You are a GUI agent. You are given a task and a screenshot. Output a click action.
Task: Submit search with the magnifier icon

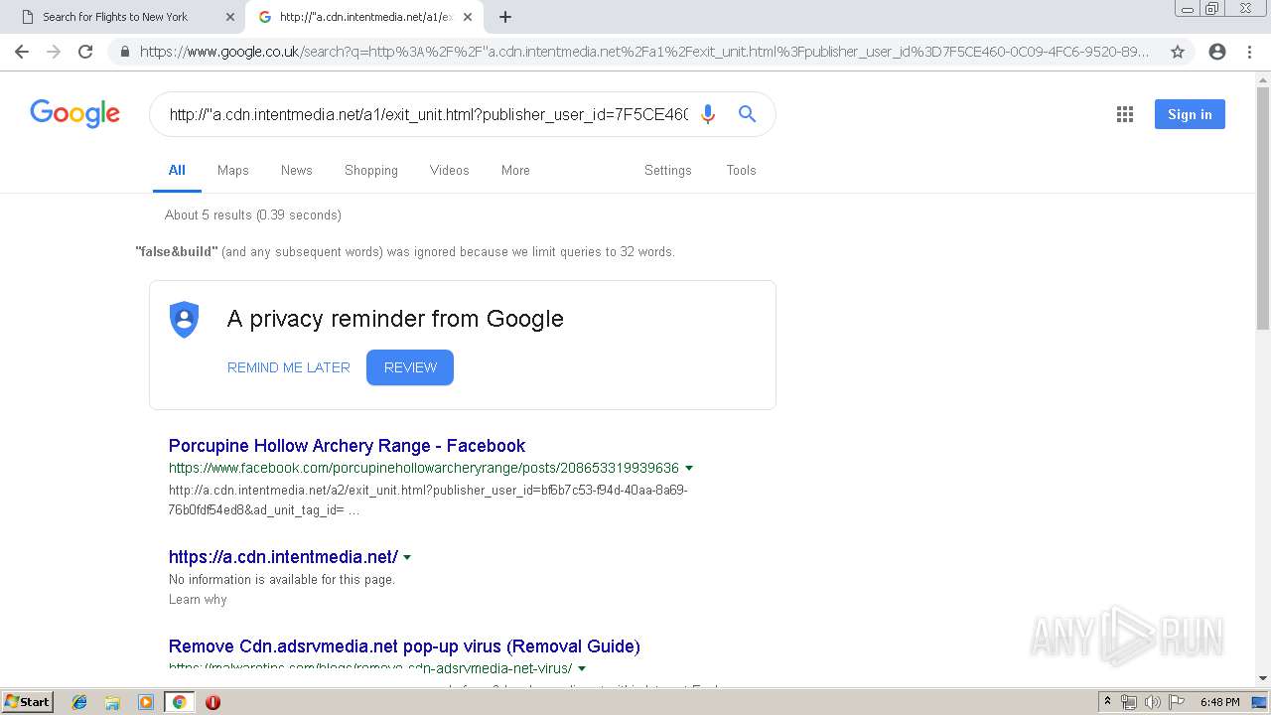[748, 114]
